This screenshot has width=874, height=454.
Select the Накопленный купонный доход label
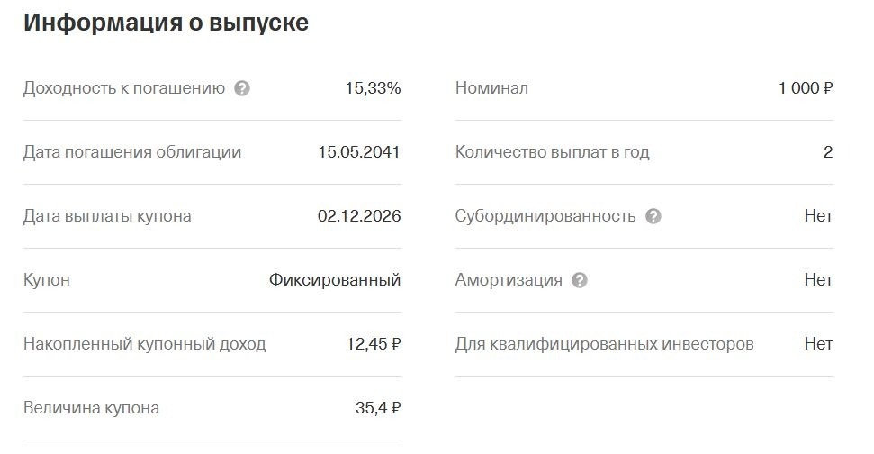tap(144, 344)
